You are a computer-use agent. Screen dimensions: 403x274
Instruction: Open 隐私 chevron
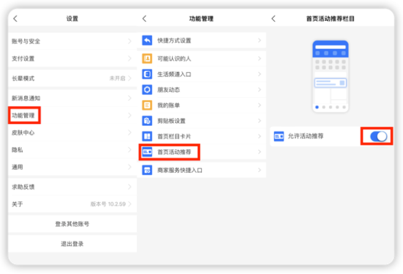point(130,150)
